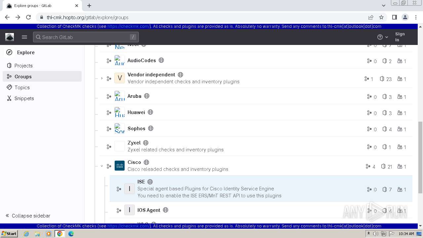Click public globe icon beside Zyxel

click(146, 143)
